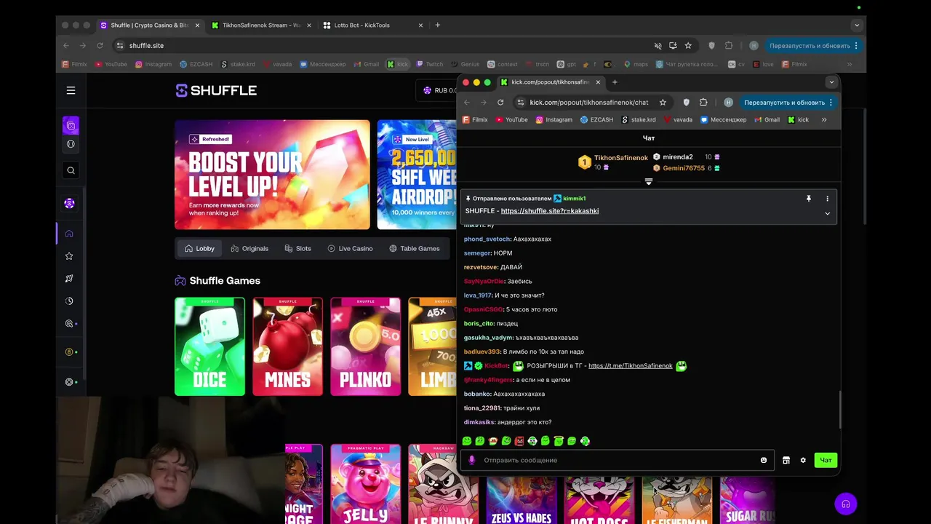
Task: Open the RUB balance currency selector
Action: click(438, 90)
